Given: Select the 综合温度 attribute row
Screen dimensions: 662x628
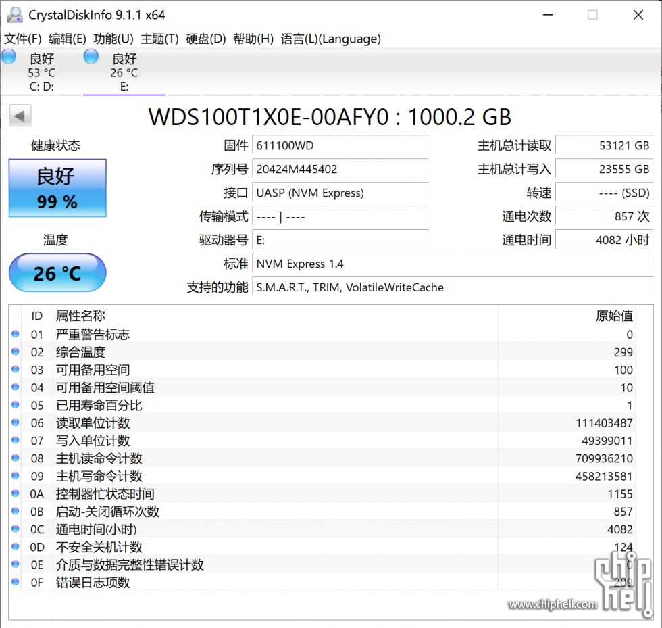Looking at the screenshot, I should [x=323, y=352].
